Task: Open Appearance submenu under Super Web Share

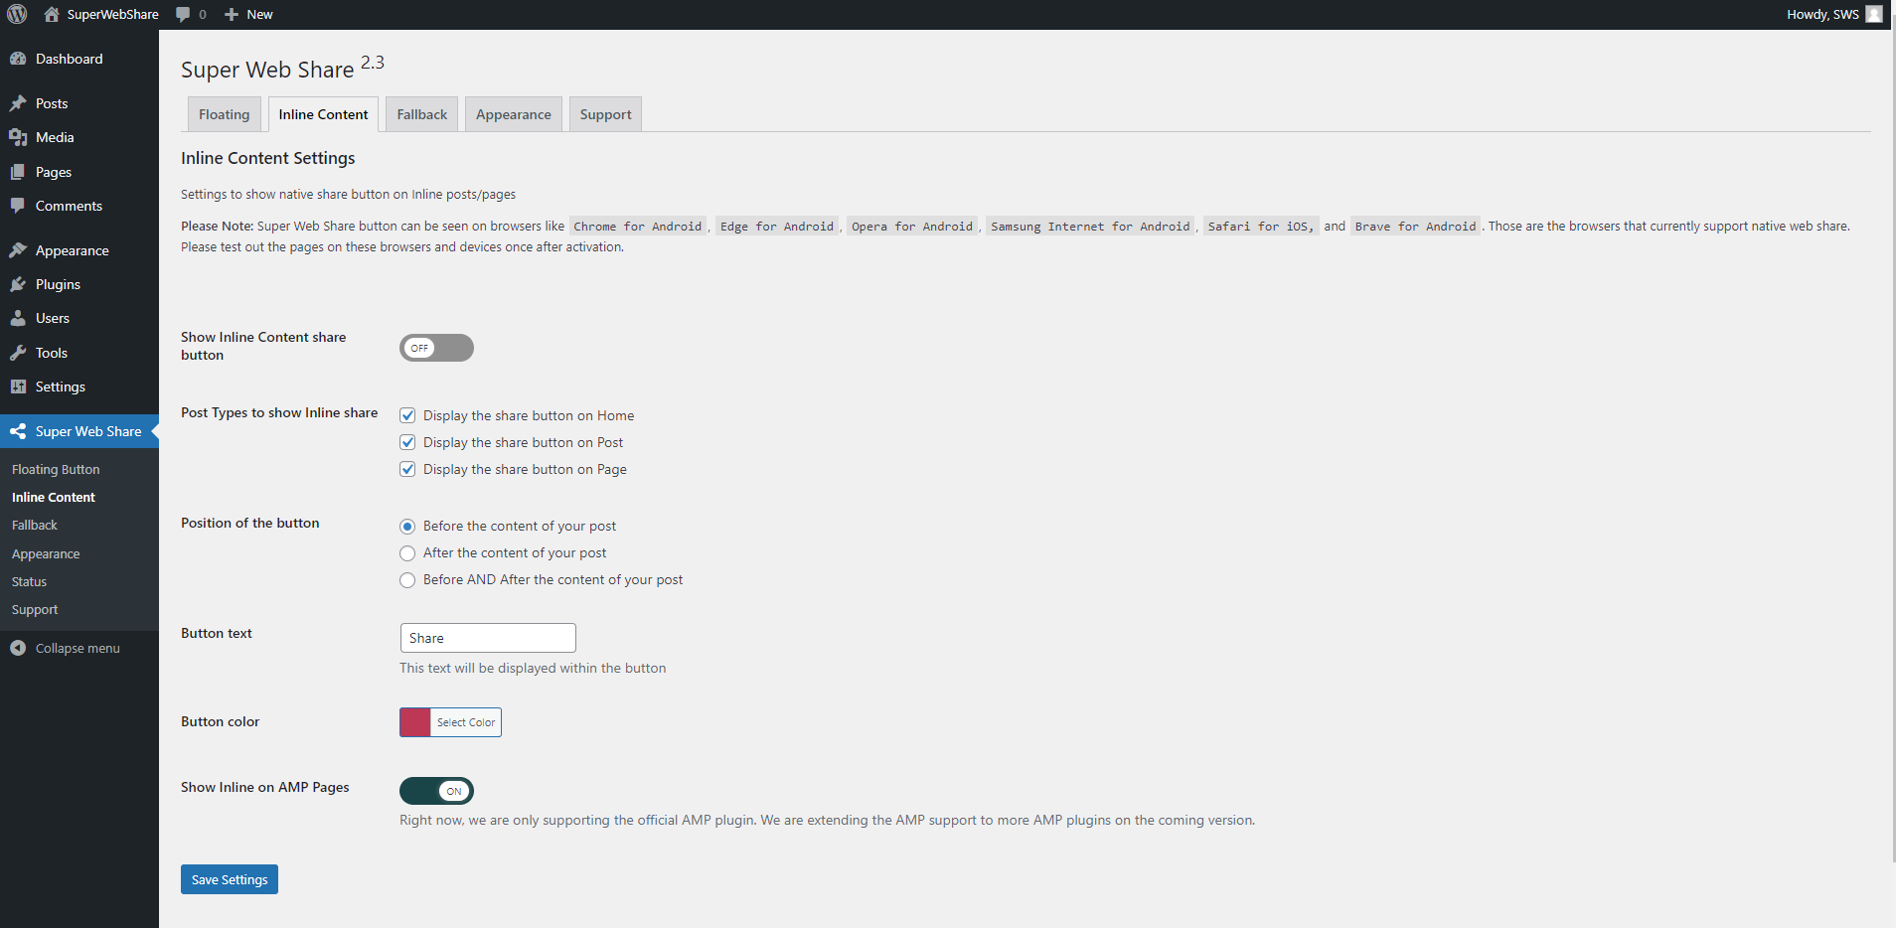Action: point(46,553)
